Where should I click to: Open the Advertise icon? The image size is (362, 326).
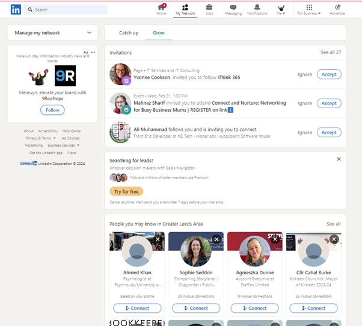point(337,10)
